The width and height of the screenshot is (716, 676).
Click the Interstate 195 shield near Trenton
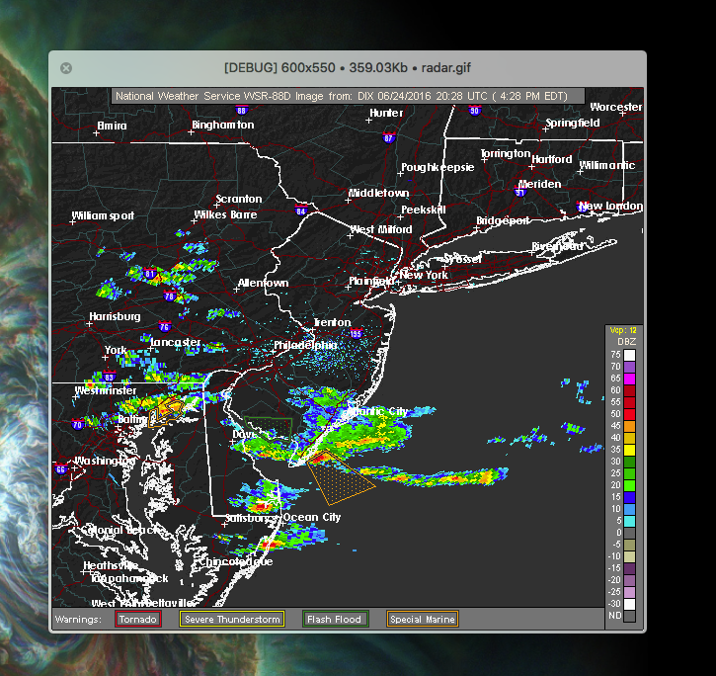(356, 336)
